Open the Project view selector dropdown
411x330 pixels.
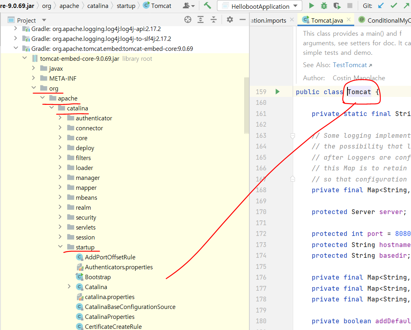tap(44, 20)
